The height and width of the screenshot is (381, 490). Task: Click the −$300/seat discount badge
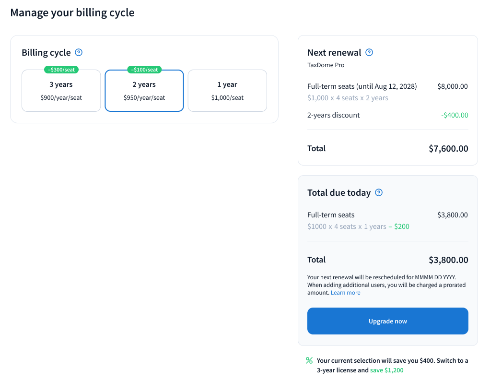coord(61,70)
